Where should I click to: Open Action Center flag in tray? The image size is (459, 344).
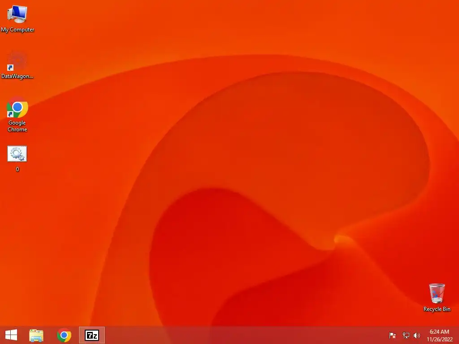pos(393,335)
